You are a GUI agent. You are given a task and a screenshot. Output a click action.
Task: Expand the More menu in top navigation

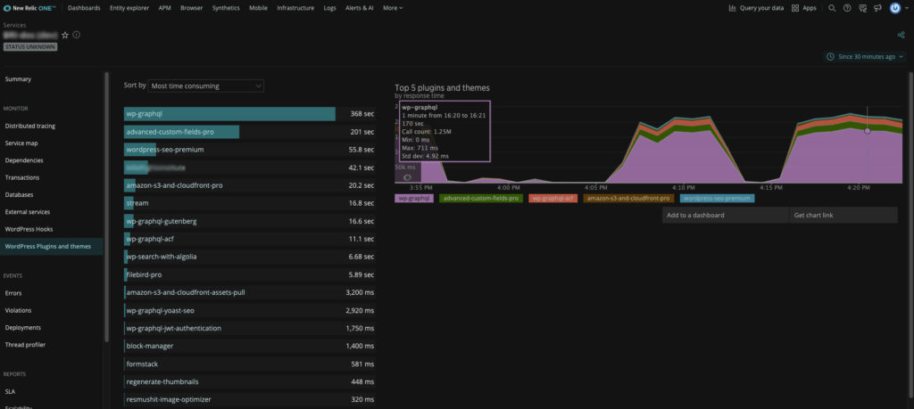click(x=393, y=8)
